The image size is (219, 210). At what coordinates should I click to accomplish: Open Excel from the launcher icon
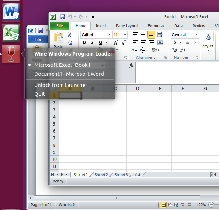[x=11, y=33]
